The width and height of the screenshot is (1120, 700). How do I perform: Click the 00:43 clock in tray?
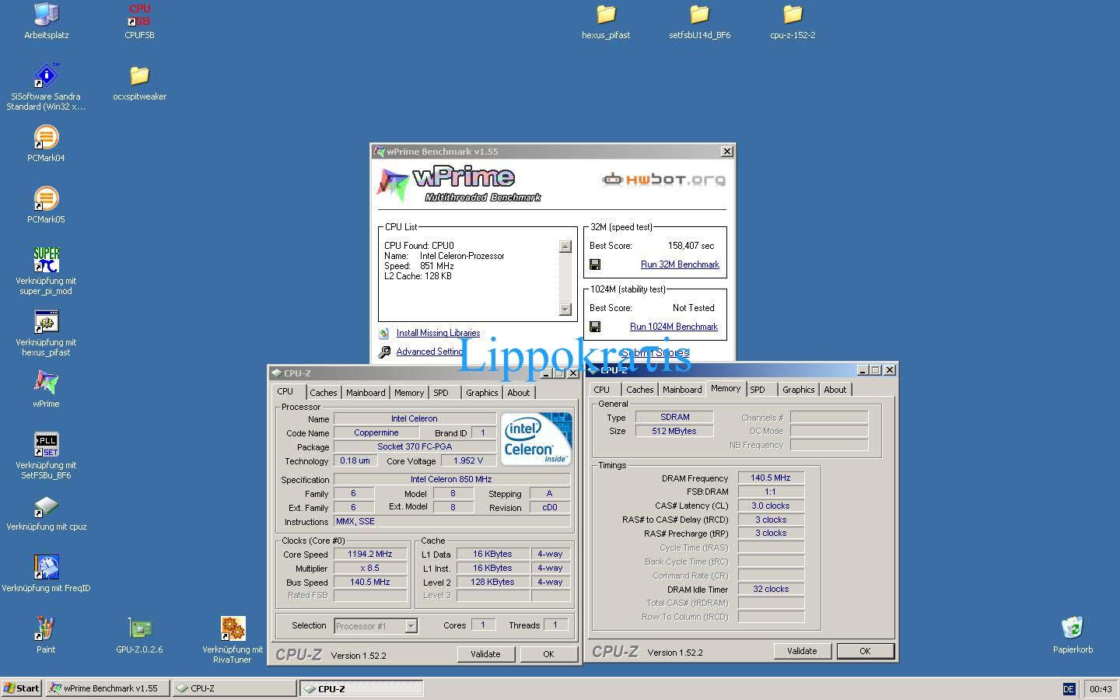[x=1101, y=689]
